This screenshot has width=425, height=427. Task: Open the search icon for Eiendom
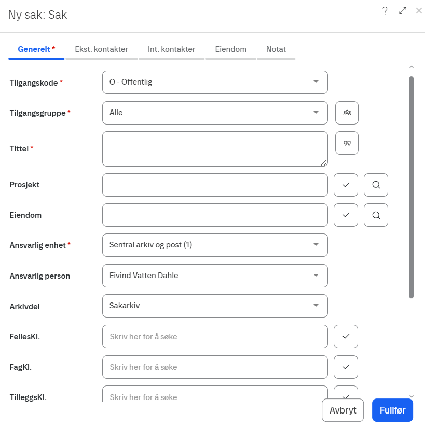pos(376,215)
